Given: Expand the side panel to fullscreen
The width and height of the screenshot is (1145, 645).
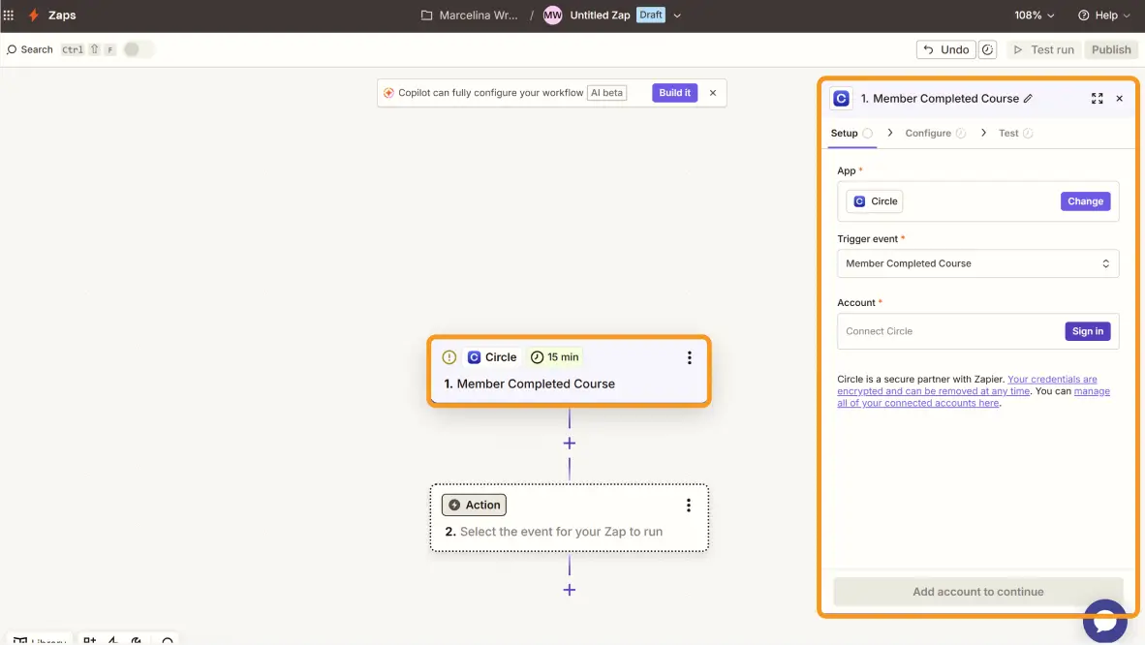Looking at the screenshot, I should [1097, 99].
